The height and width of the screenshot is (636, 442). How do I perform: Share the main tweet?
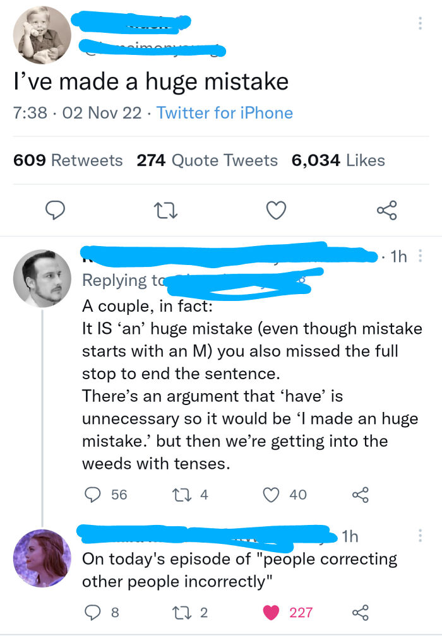[x=386, y=210]
